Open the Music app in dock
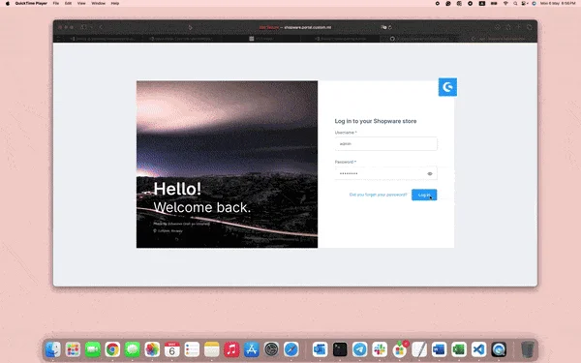 [231, 349]
